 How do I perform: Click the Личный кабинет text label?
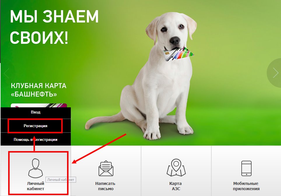(x=36, y=186)
